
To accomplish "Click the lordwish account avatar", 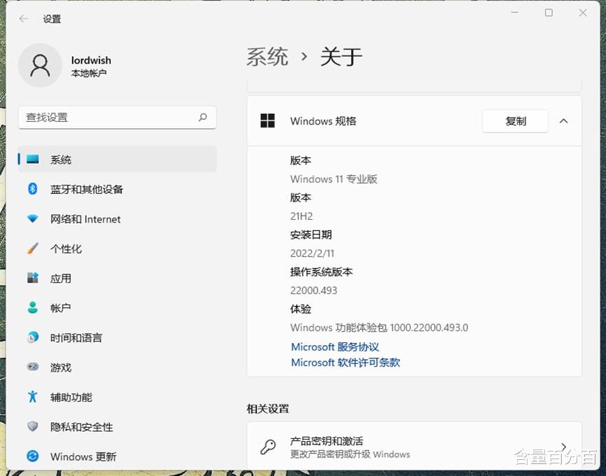I will coord(40,65).
